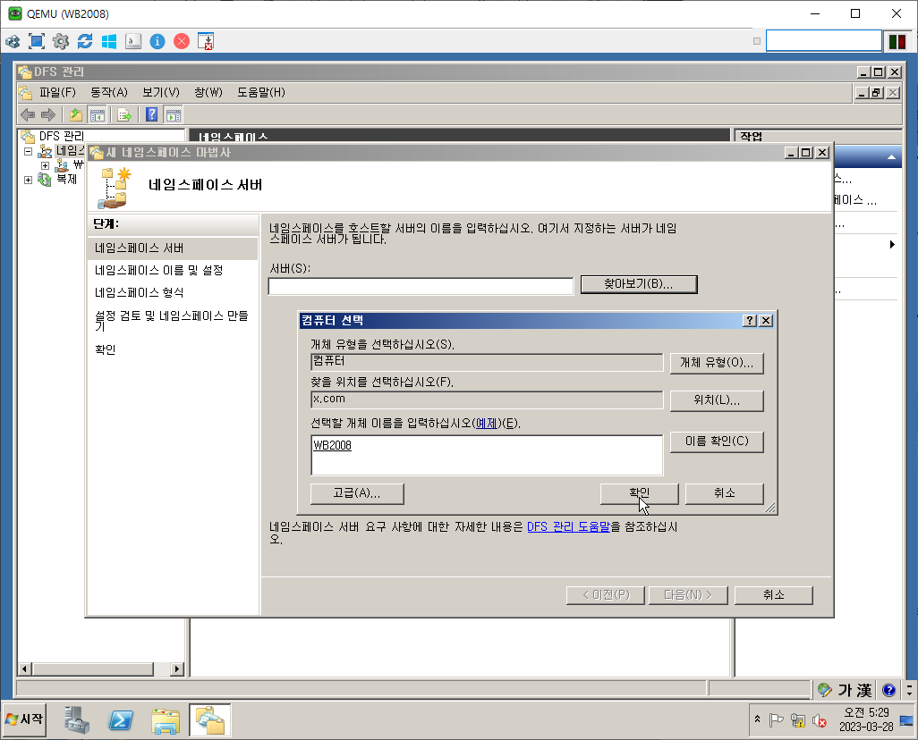Click the 찾아보기(B)... browse button
This screenshot has height=740, width=918.
pos(639,284)
